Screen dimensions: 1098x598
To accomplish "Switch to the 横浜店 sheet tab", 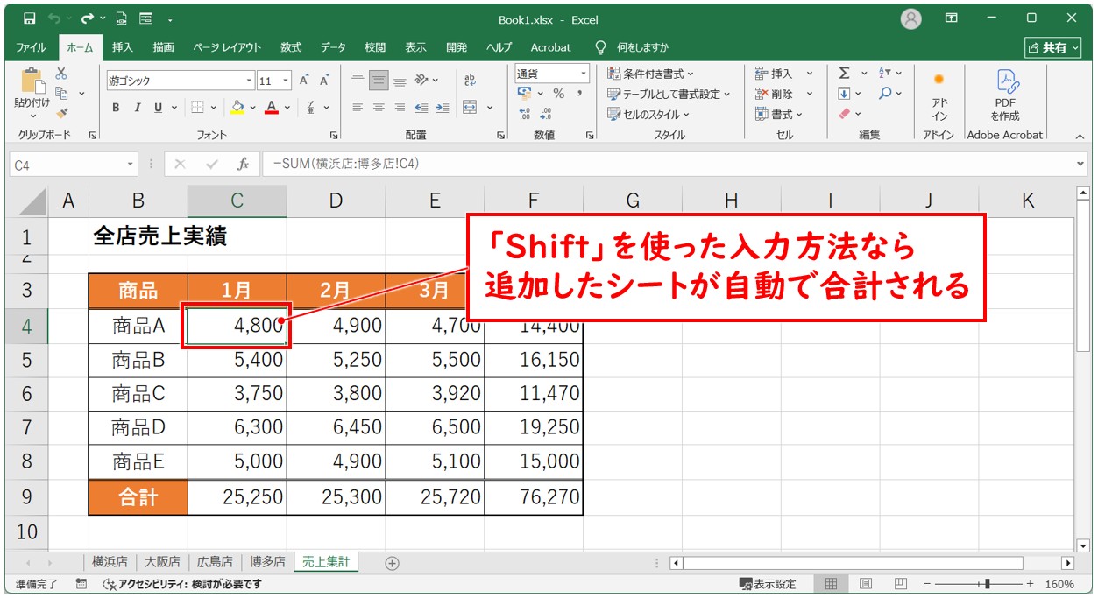I will pos(110,562).
